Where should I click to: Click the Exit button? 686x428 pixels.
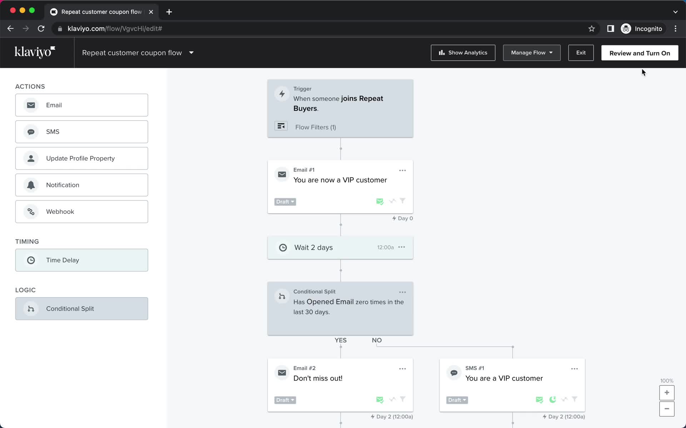(581, 53)
